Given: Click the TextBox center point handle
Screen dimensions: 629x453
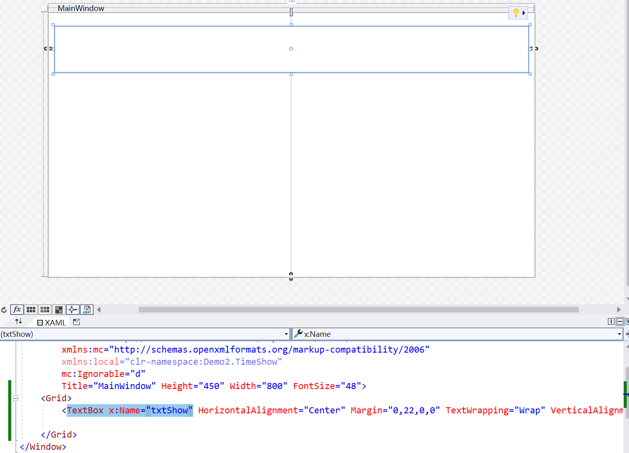Looking at the screenshot, I should pyautogui.click(x=291, y=49).
